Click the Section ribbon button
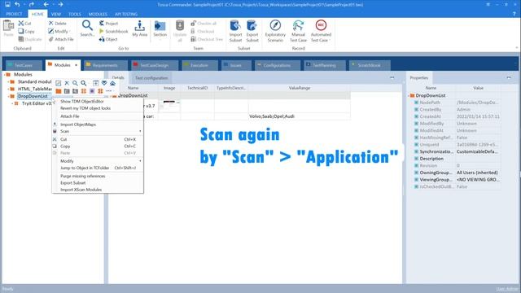 (x=160, y=28)
